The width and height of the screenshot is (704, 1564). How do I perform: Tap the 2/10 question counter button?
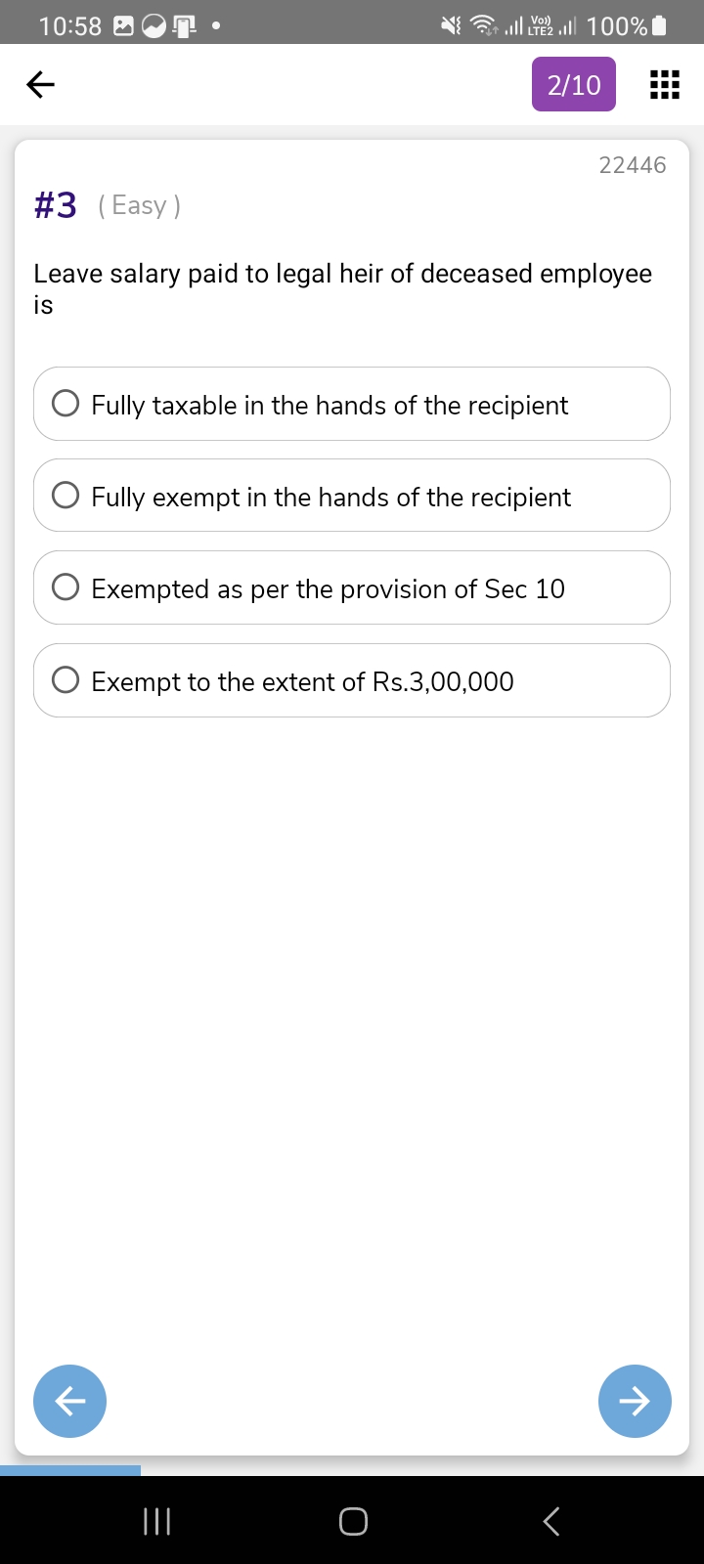pos(574,85)
